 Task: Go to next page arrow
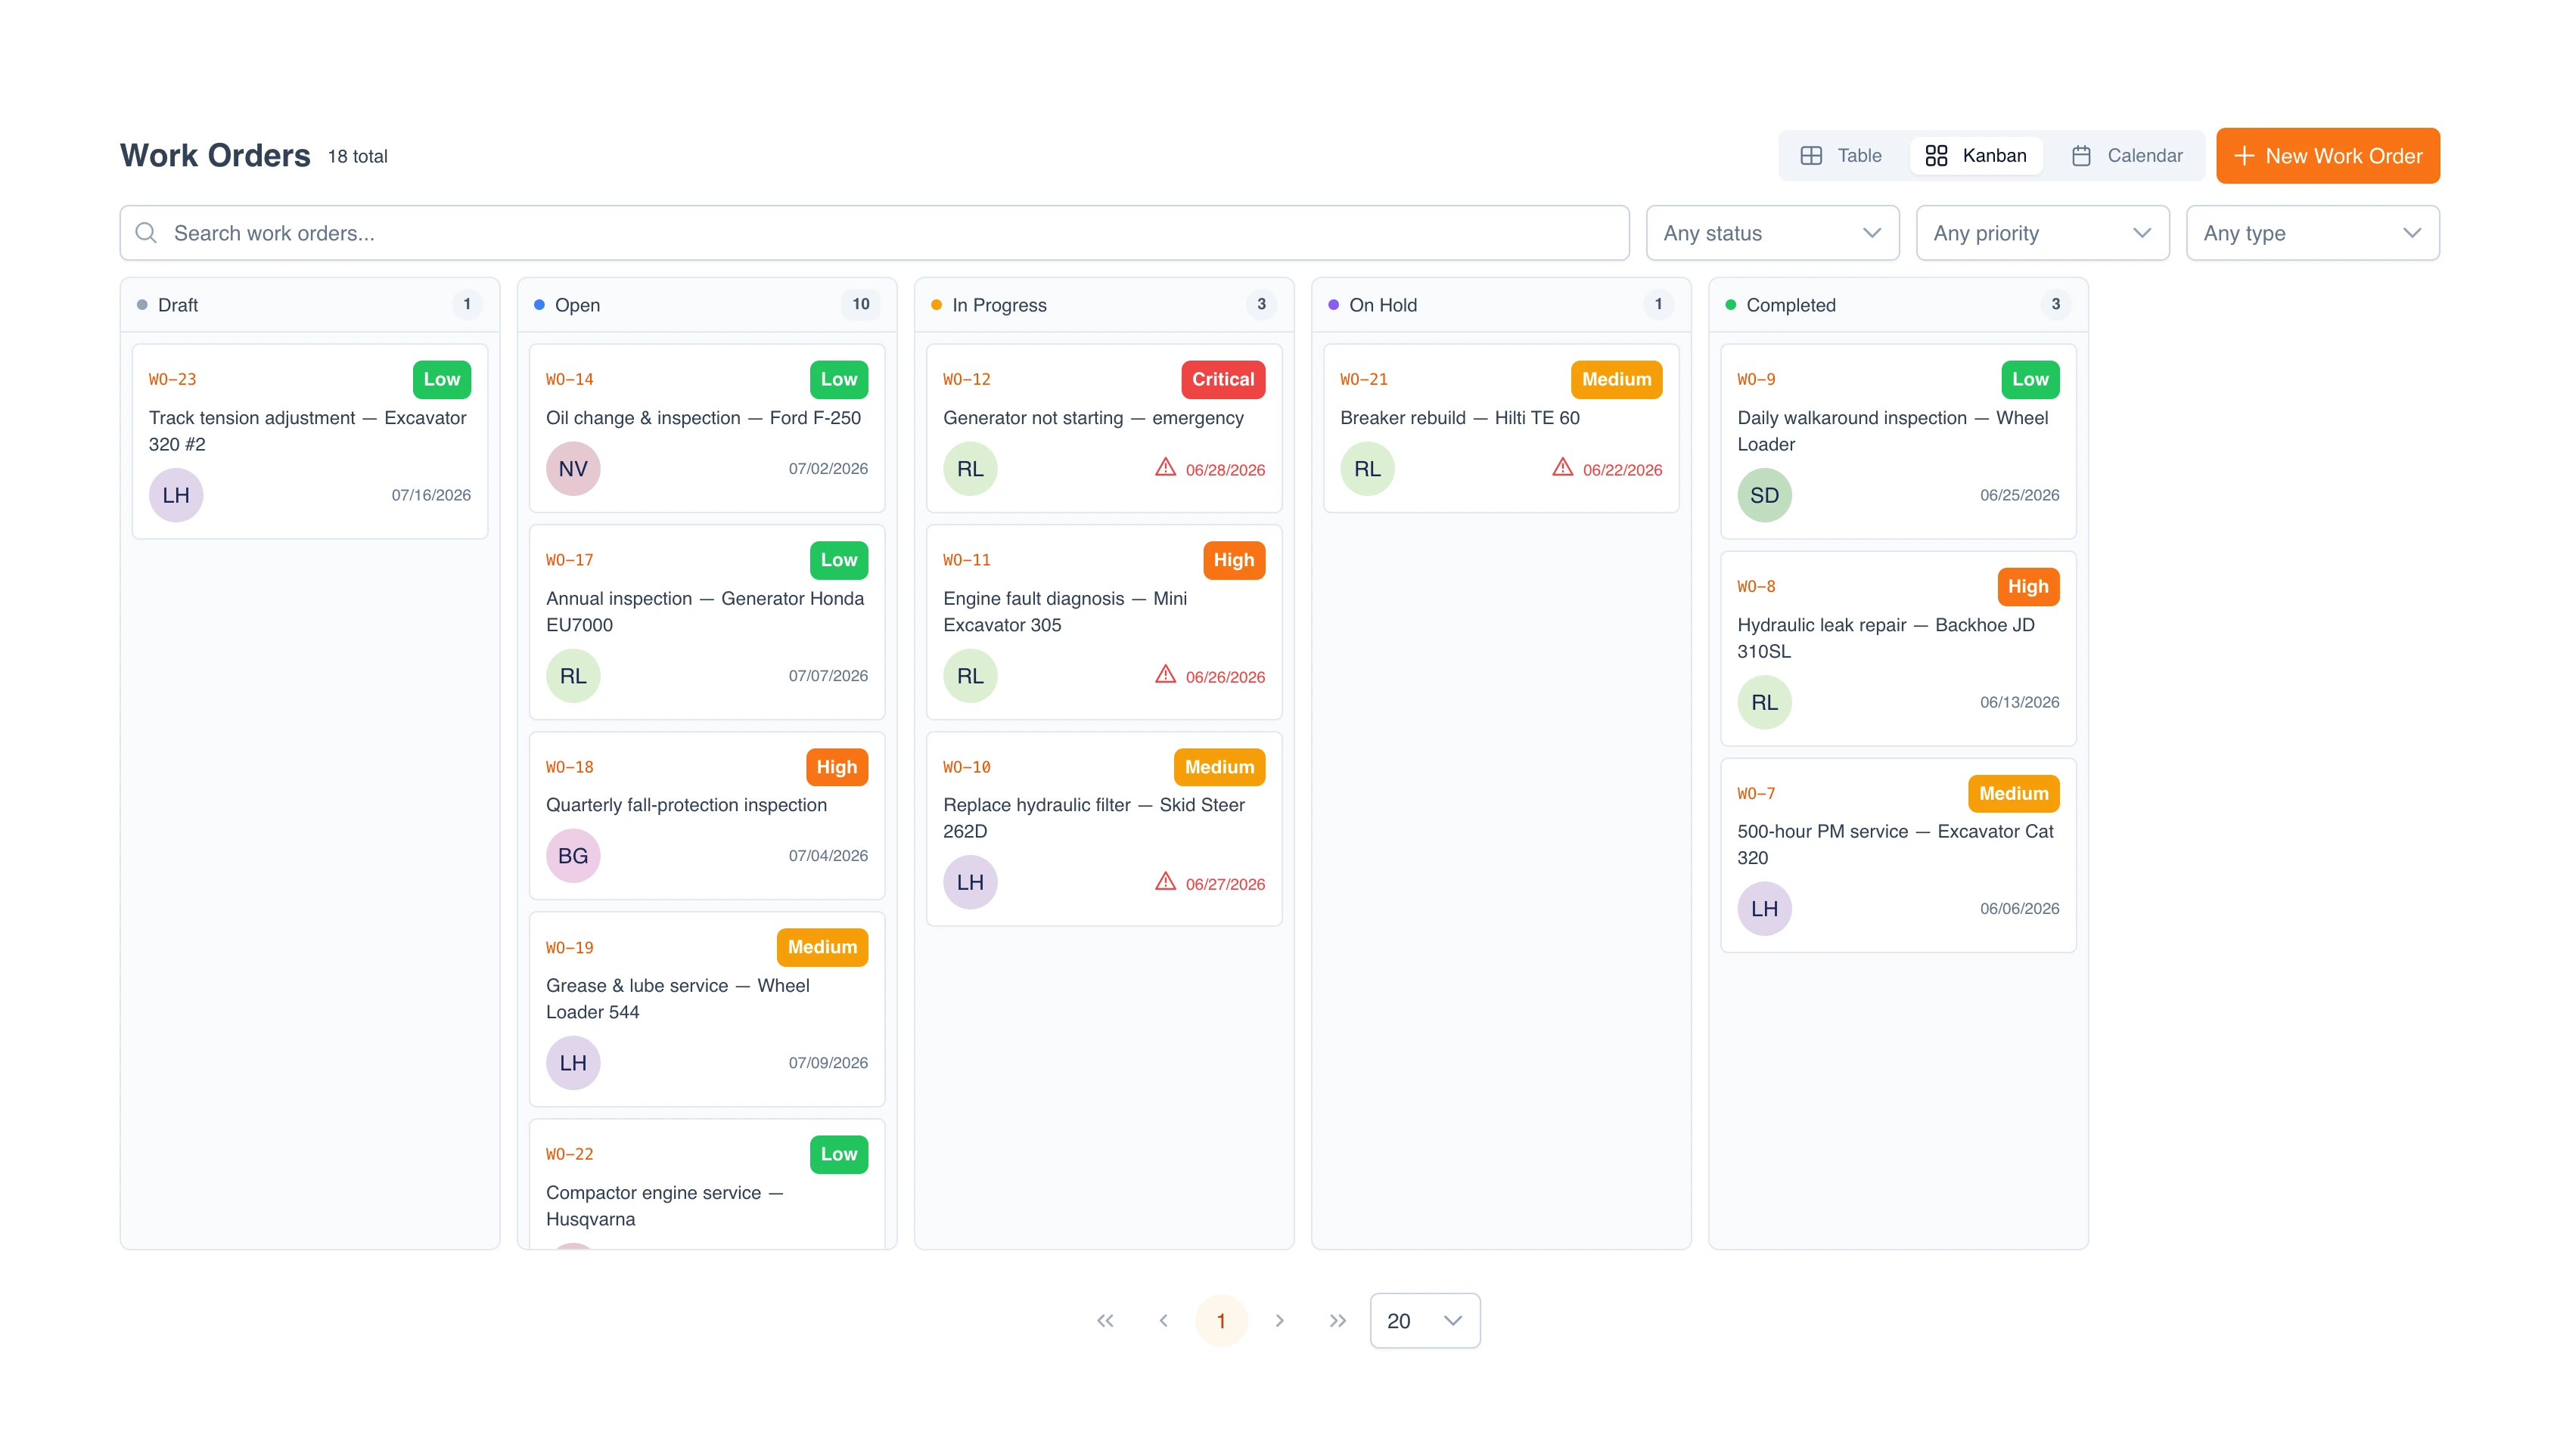pos(1278,1320)
